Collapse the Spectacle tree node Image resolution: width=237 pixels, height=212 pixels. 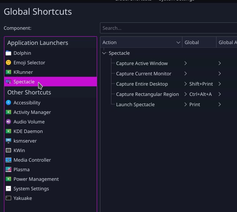104,53
